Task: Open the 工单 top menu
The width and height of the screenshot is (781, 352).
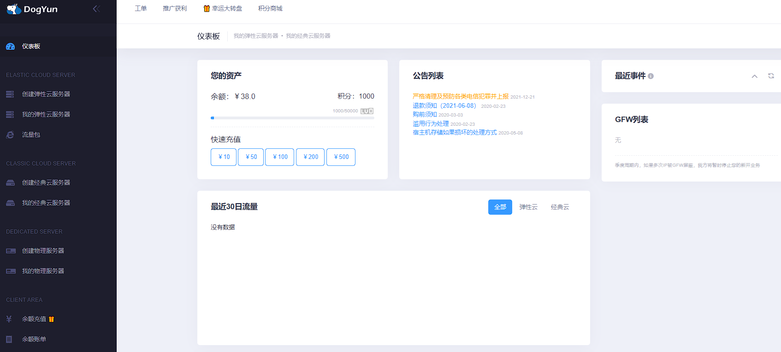Action: 141,9
